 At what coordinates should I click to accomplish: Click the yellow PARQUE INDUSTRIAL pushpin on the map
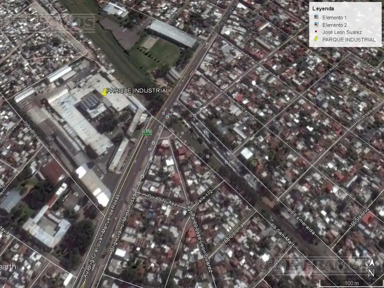click(104, 92)
